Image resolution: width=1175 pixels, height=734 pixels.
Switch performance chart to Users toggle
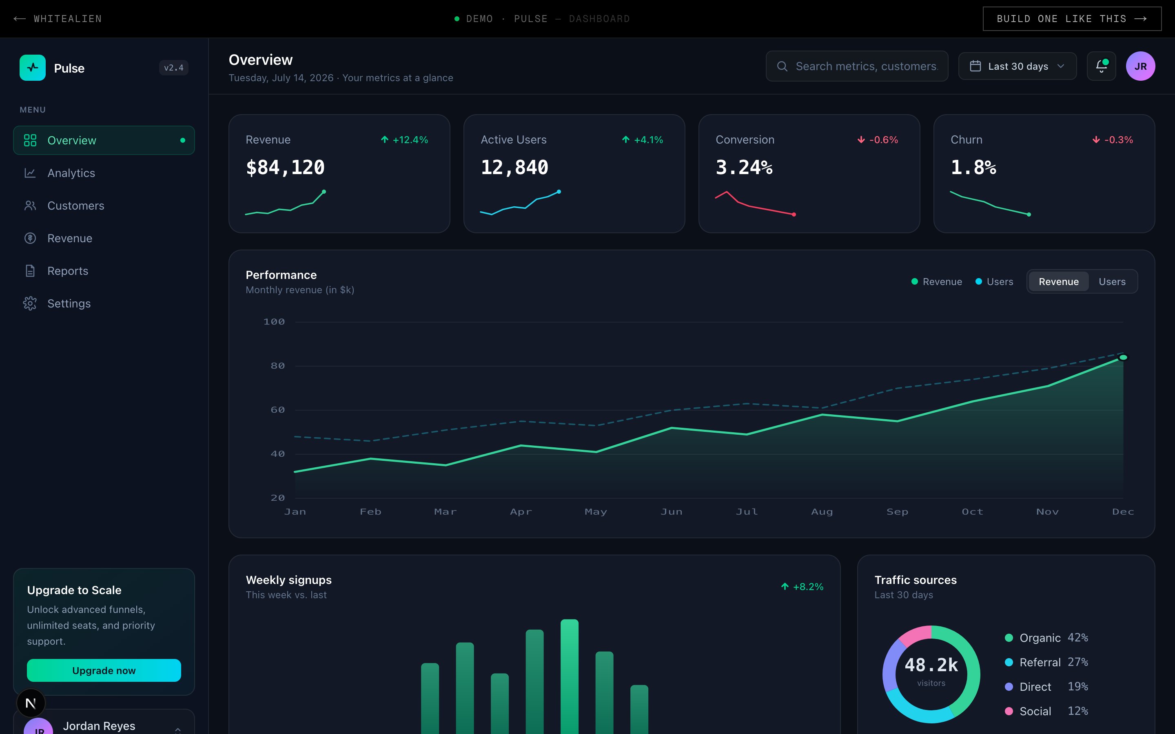(x=1112, y=281)
